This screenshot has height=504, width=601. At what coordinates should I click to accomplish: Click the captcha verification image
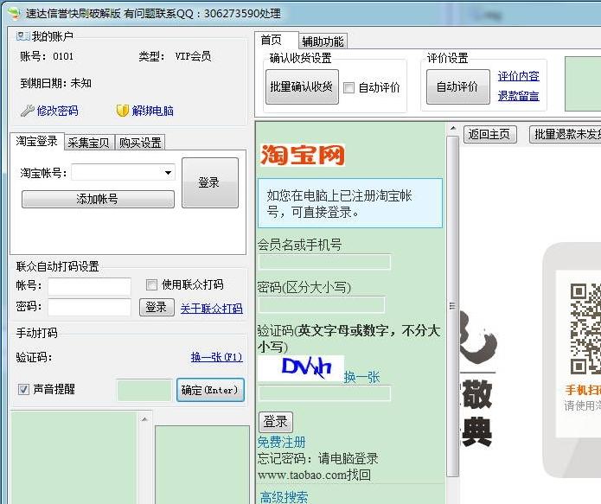click(300, 369)
